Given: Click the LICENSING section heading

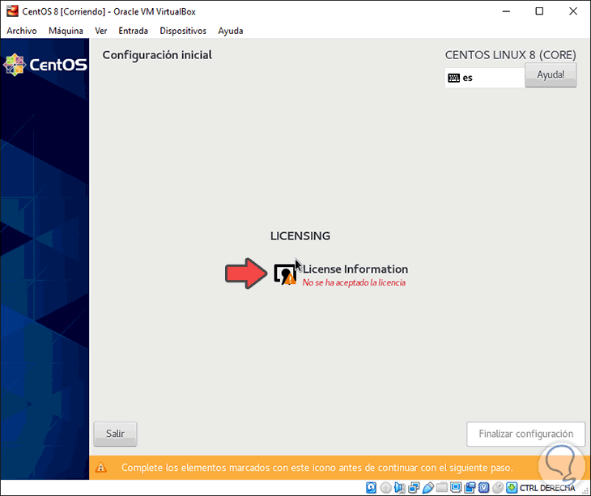Looking at the screenshot, I should coord(300,235).
